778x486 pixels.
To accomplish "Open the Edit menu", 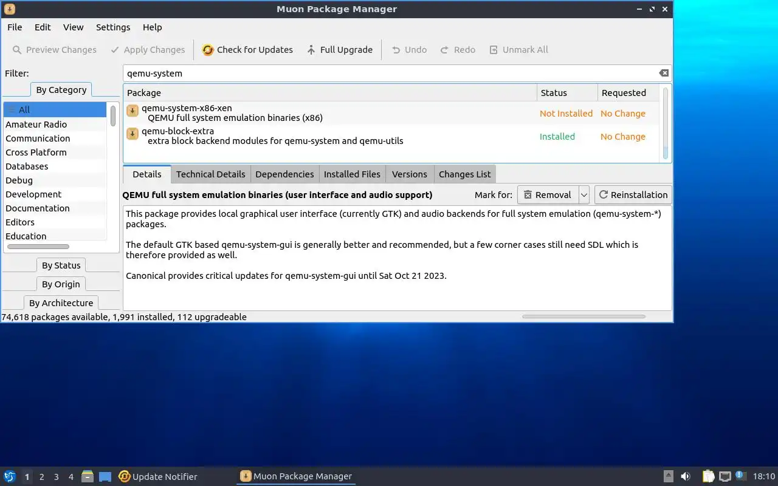I will (x=43, y=27).
